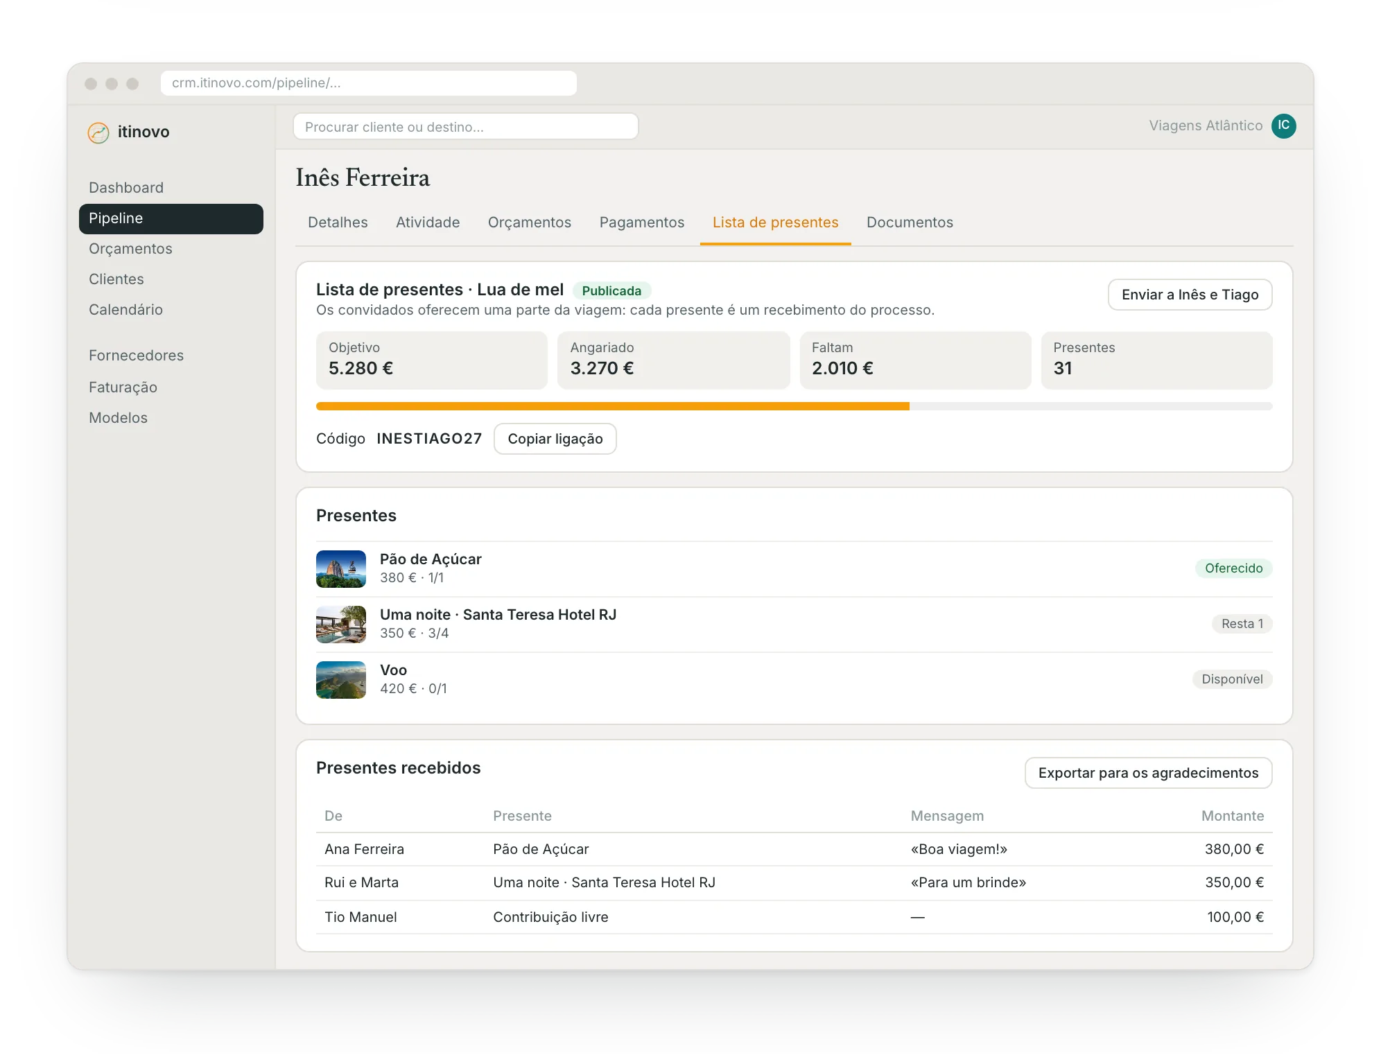Image resolution: width=1381 pixels, height=1055 pixels.
Task: Click Enviar a Inês e Tiago
Action: point(1190,295)
